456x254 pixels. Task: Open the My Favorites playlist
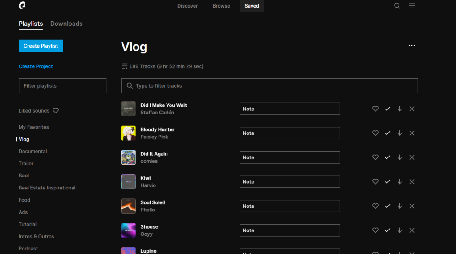pyautogui.click(x=34, y=127)
